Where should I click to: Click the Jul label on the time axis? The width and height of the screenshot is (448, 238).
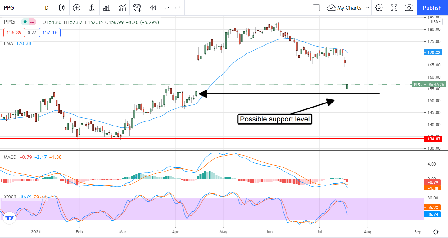tap(319, 232)
